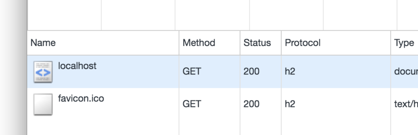Click the document type cell of localhost
This screenshot has height=135, width=418.
click(405, 71)
